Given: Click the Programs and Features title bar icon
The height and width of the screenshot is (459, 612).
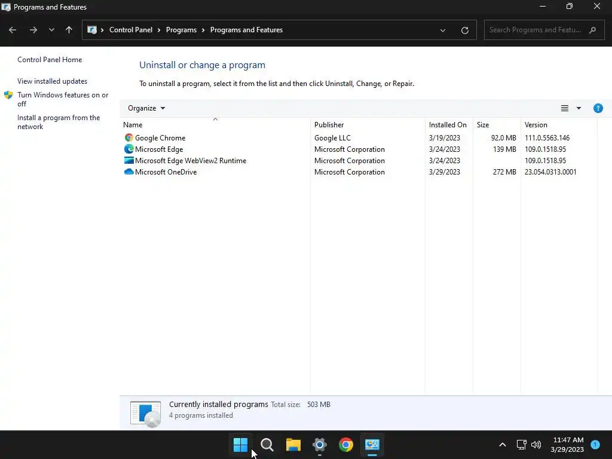Looking at the screenshot, I should [x=6, y=7].
